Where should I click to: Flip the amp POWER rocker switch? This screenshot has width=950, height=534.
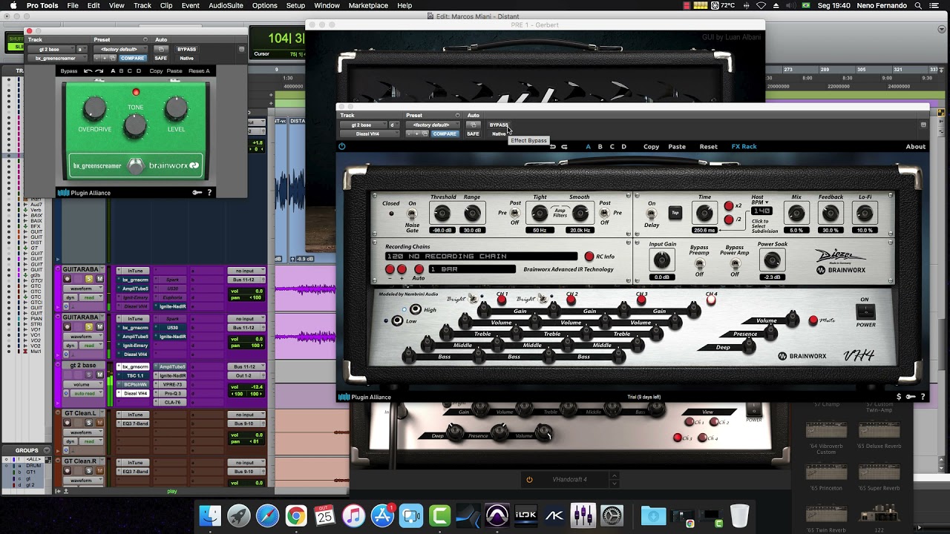(865, 311)
